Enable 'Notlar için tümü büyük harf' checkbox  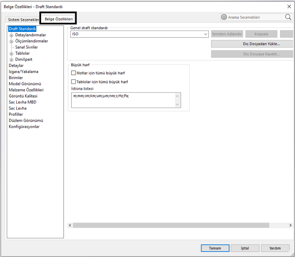pyautogui.click(x=74, y=73)
